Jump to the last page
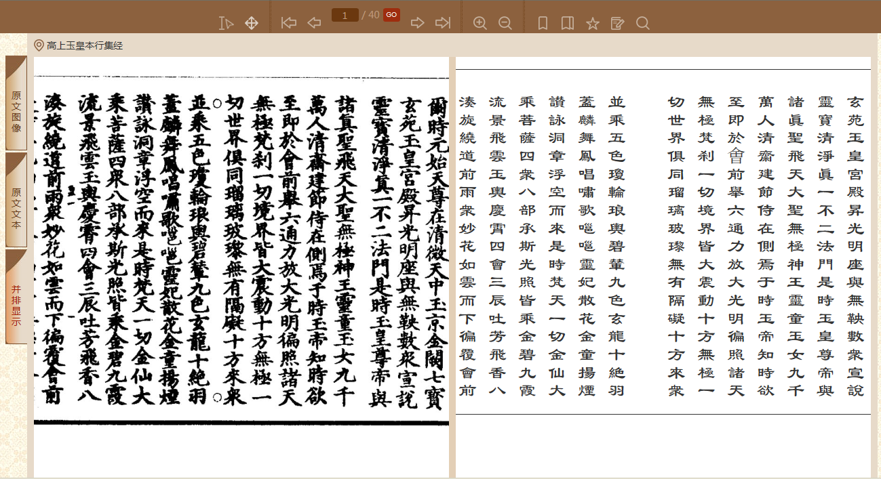Image resolution: width=881 pixels, height=479 pixels. point(443,23)
